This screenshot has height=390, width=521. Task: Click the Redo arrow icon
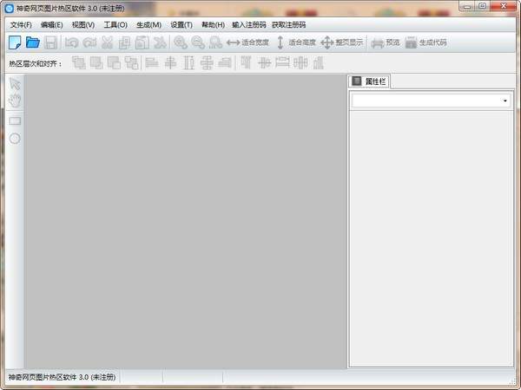89,42
